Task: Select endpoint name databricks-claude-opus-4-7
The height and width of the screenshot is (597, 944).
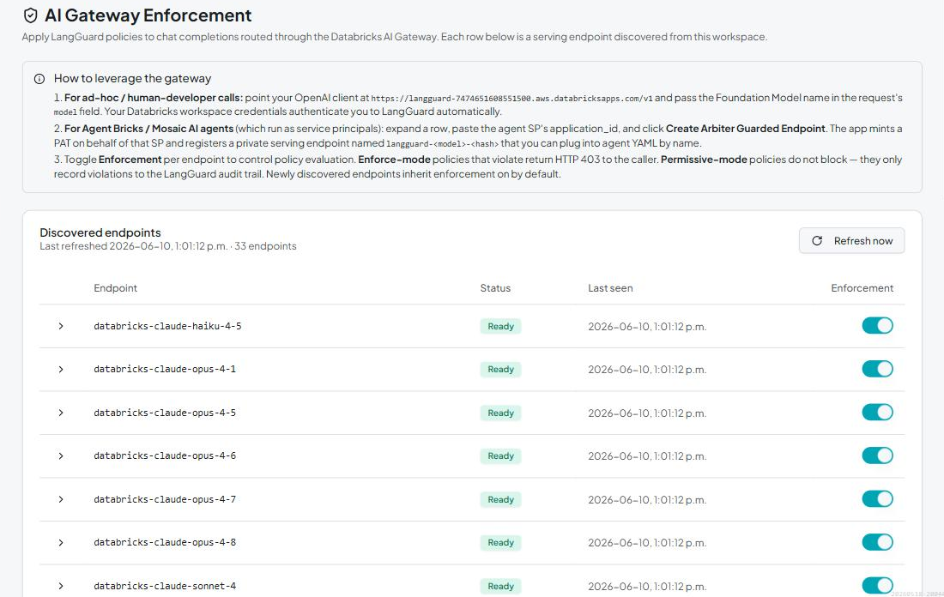Action: 165,499
